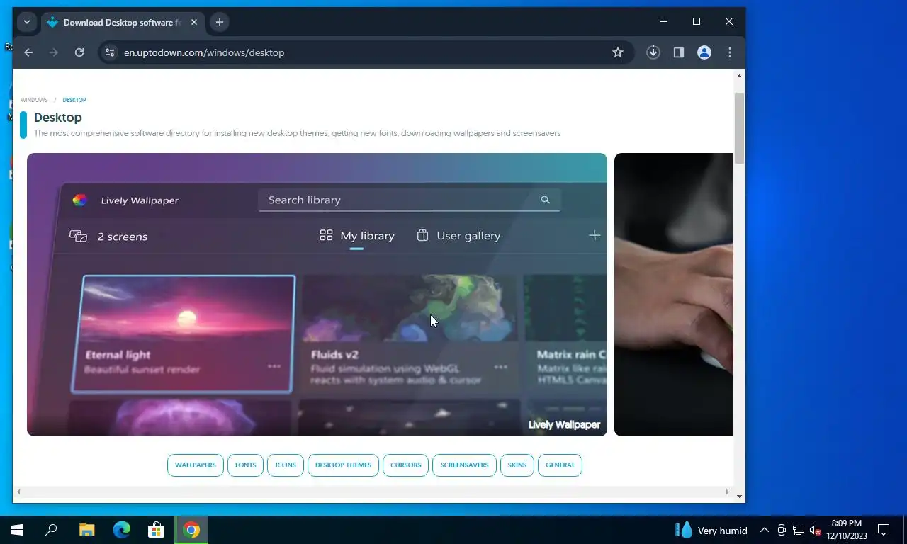907x544 pixels.
Task: Open the WALLPAPERS category
Action: [196, 465]
